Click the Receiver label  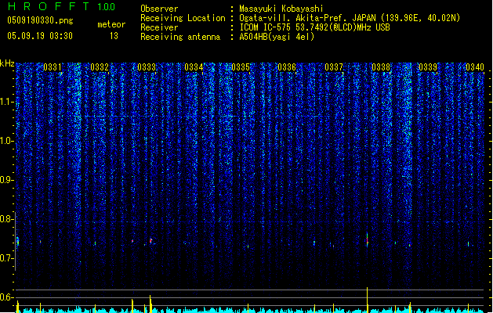click(x=159, y=27)
